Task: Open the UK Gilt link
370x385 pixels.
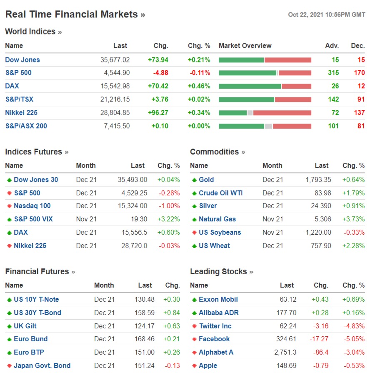Action: coord(25,326)
